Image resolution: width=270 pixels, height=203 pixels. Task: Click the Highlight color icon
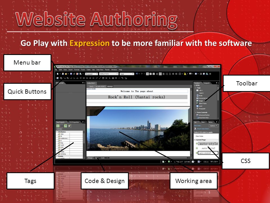point(185,74)
